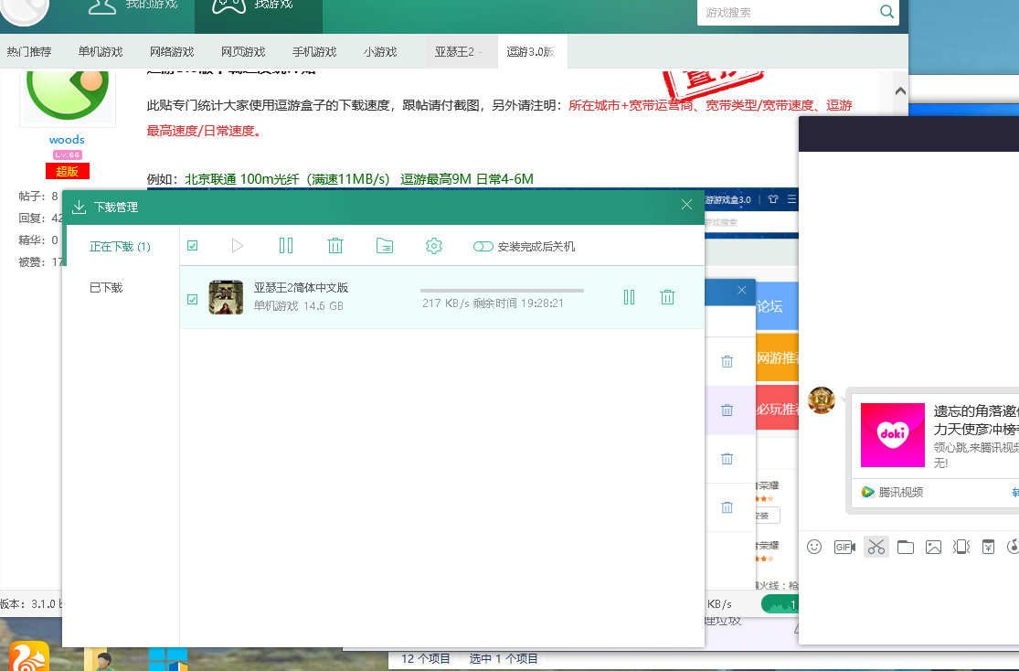Click the 亚瑟王2简体中文版 title text

tap(301, 287)
